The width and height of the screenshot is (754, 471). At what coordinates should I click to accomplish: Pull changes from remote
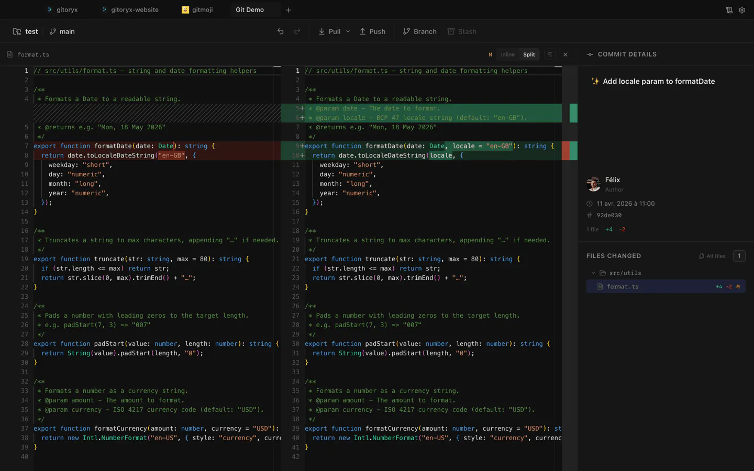(329, 31)
